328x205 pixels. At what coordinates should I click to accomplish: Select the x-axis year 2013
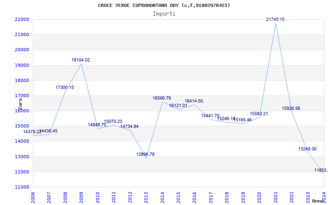tap(146, 198)
